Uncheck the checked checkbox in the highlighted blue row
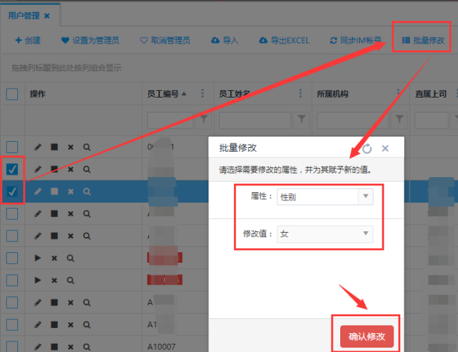 (x=12, y=191)
